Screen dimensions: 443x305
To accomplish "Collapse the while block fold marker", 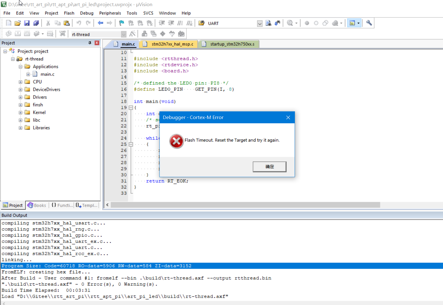I will pos(131,144).
